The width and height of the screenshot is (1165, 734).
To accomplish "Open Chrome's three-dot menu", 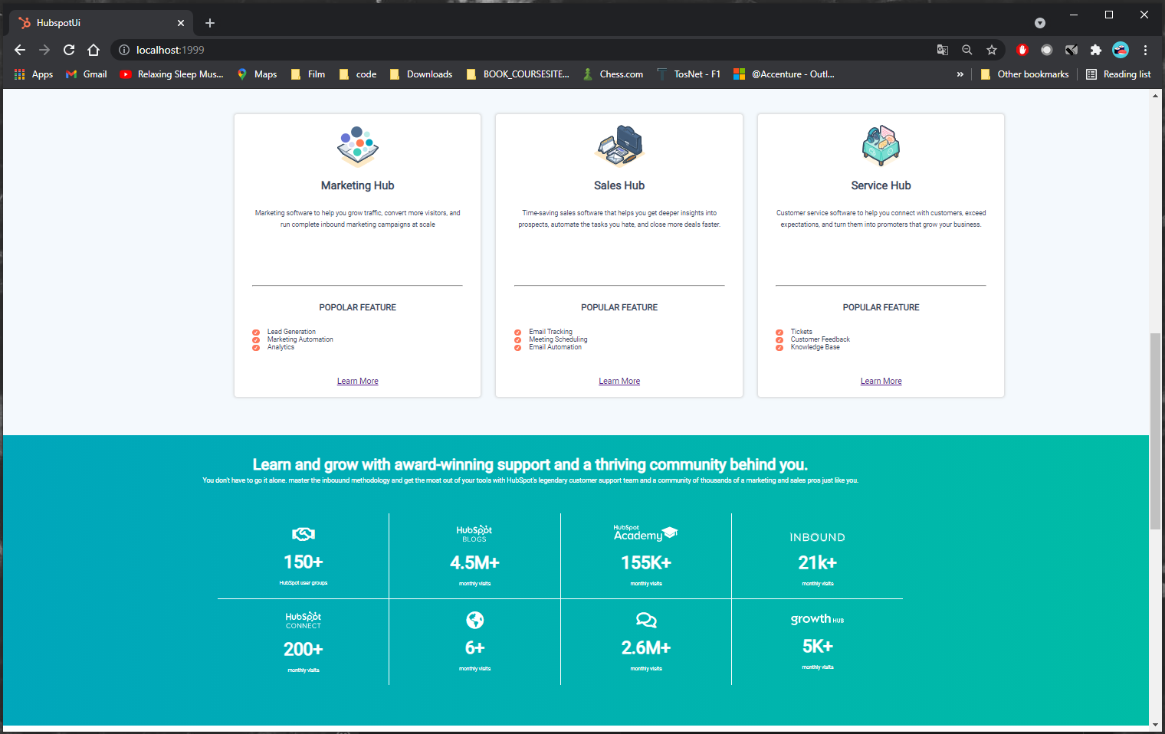I will coord(1146,50).
